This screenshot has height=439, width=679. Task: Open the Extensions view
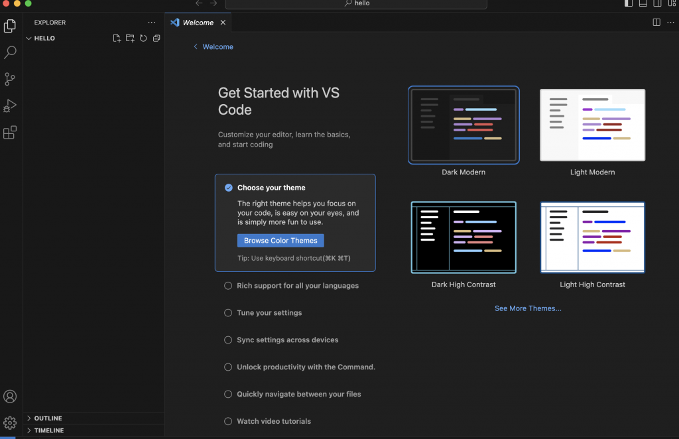(10, 132)
